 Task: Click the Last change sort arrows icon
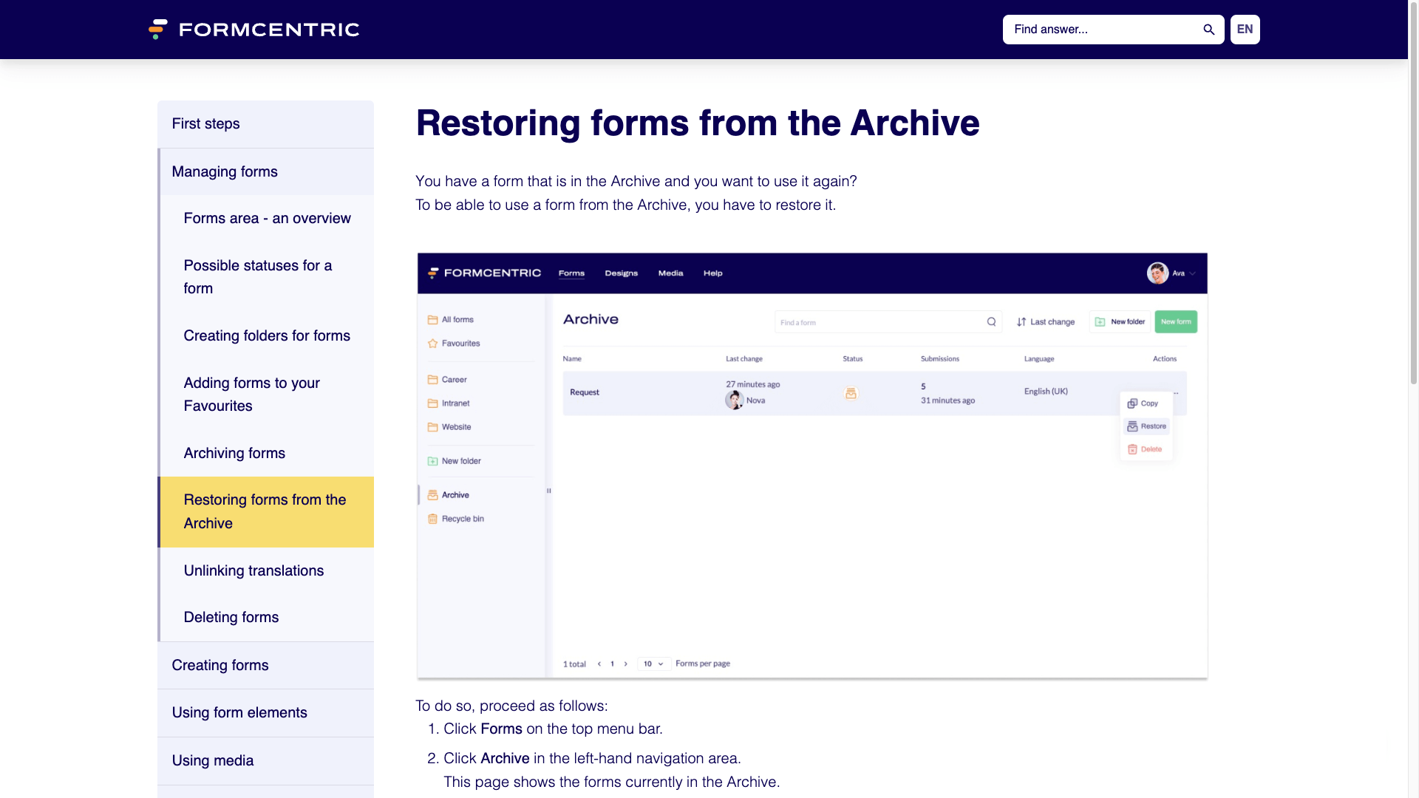pyautogui.click(x=1021, y=321)
